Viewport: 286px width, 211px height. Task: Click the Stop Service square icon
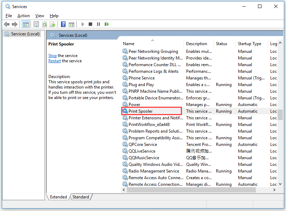pyautogui.click(x=90, y=24)
